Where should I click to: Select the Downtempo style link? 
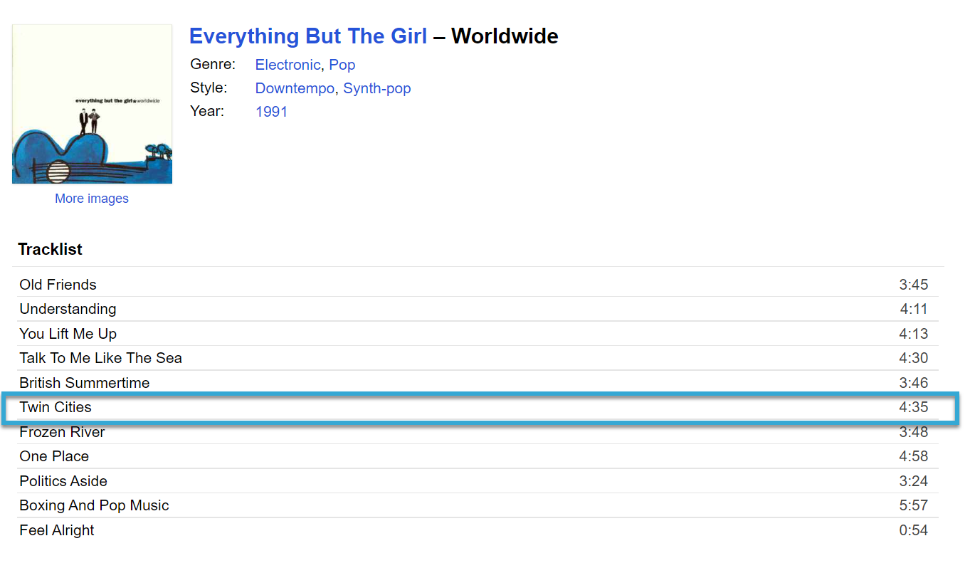(x=294, y=88)
